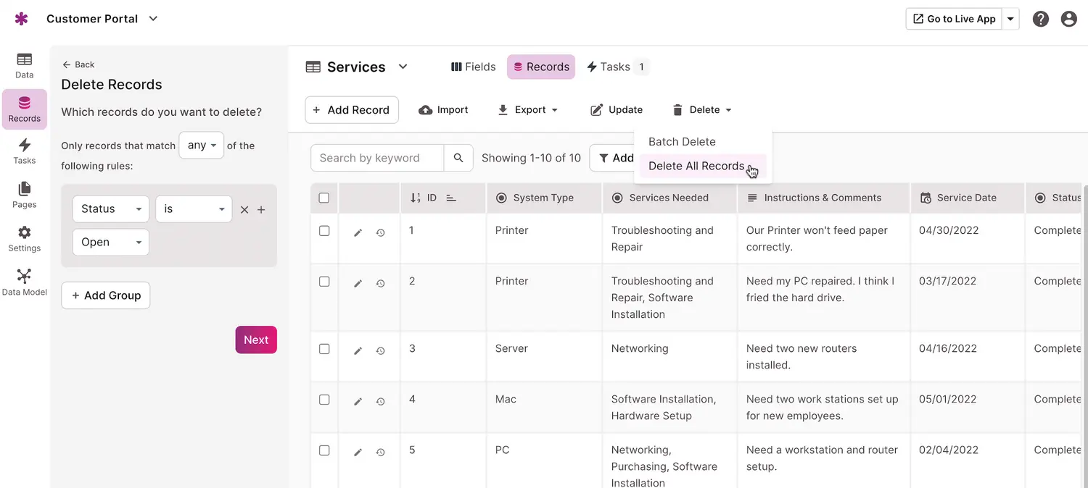The image size is (1088, 488).
Task: Open the Export dropdown menu
Action: [528, 110]
